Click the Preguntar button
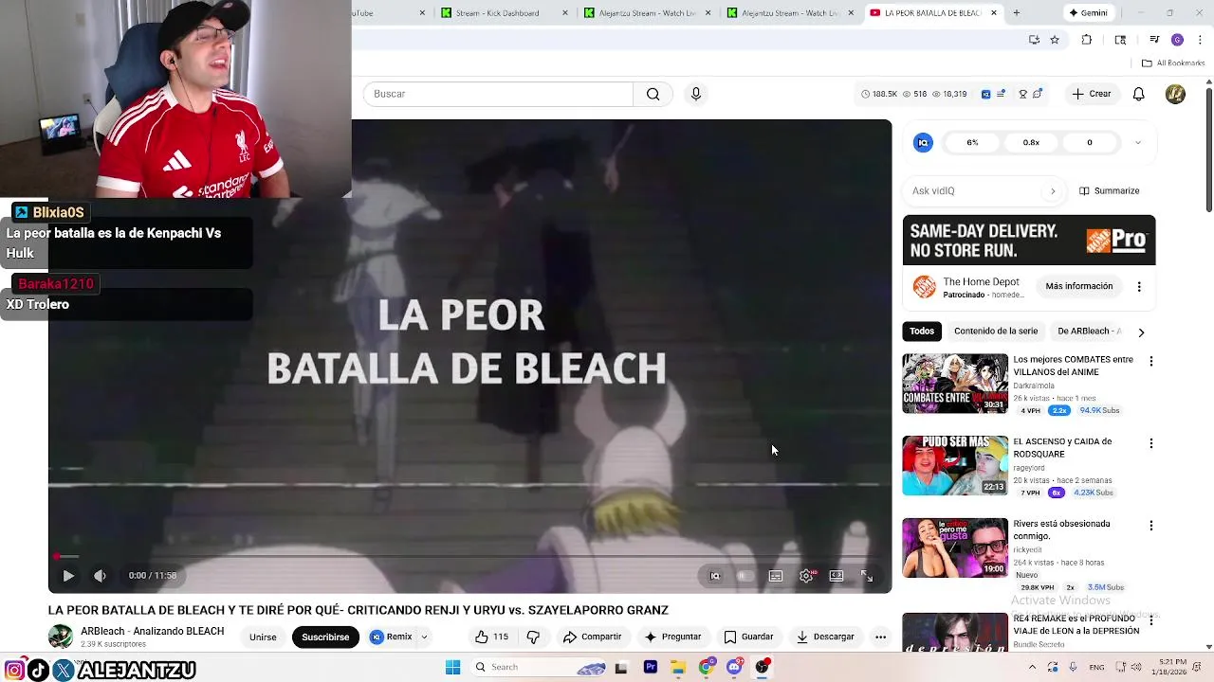 (672, 637)
